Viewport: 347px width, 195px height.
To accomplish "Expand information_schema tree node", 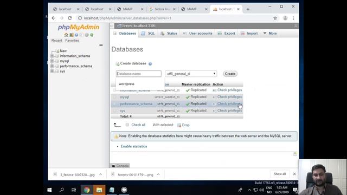I will 52,56.
